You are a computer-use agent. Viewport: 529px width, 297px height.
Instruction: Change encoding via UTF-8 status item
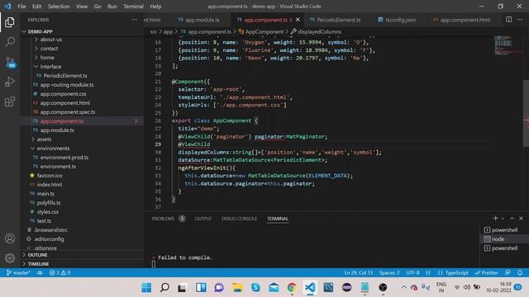tap(412, 272)
